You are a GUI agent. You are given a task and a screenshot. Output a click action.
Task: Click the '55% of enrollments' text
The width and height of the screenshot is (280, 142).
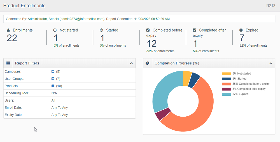(160, 51)
